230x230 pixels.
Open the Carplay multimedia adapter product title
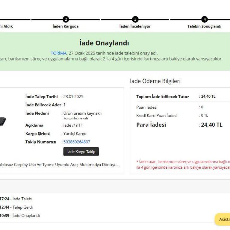point(59,165)
